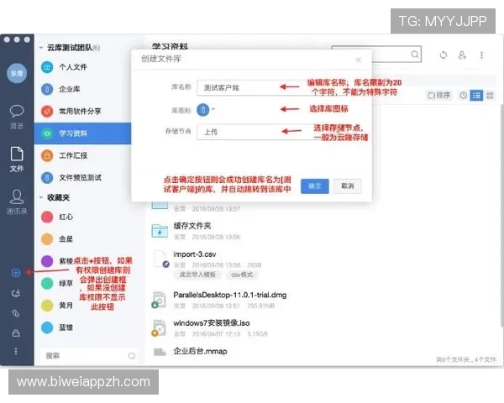Open the 文件 files section
Image resolution: width=504 pixels, height=403 pixels.
tap(17, 159)
